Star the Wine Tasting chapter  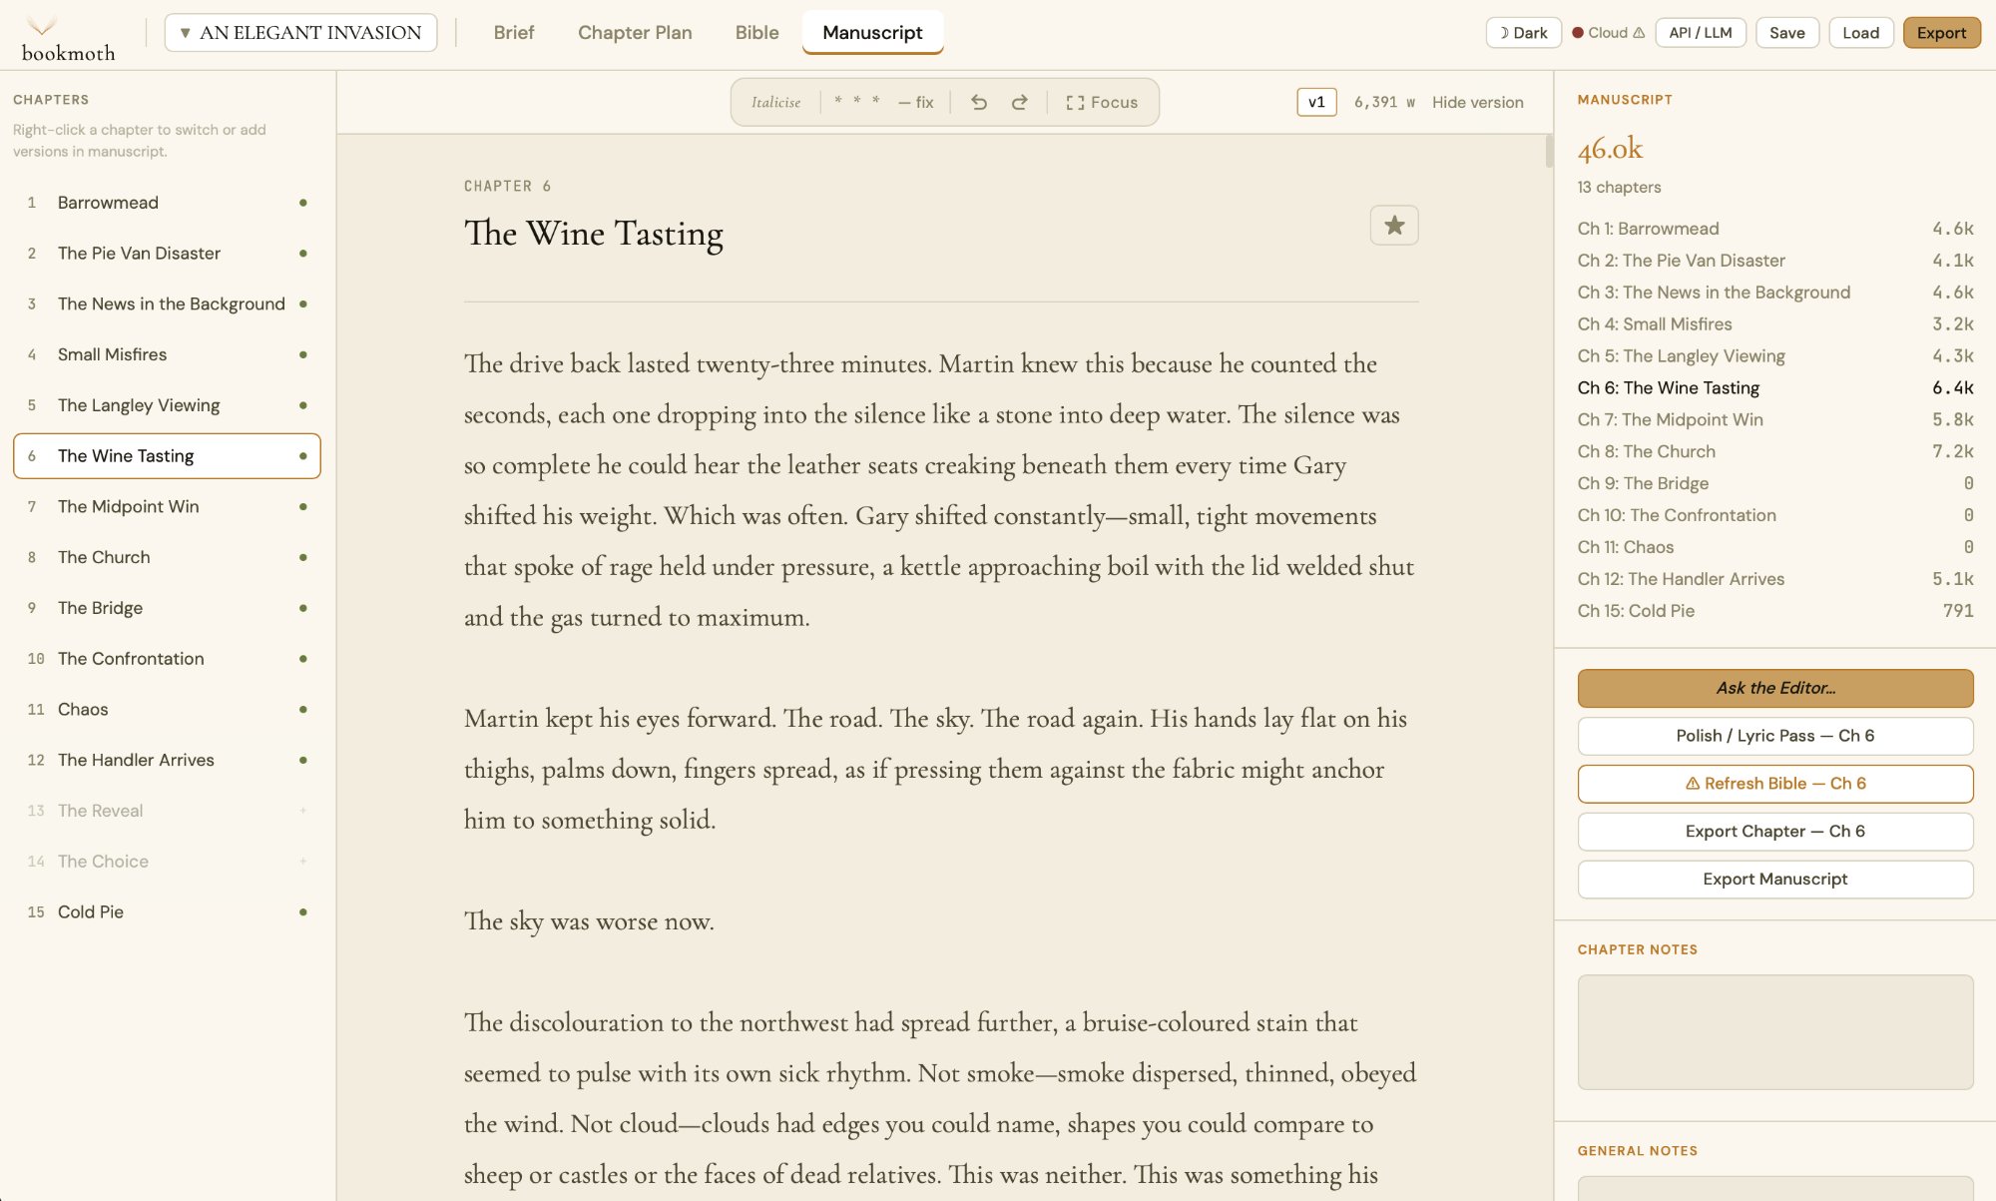[x=1394, y=225]
